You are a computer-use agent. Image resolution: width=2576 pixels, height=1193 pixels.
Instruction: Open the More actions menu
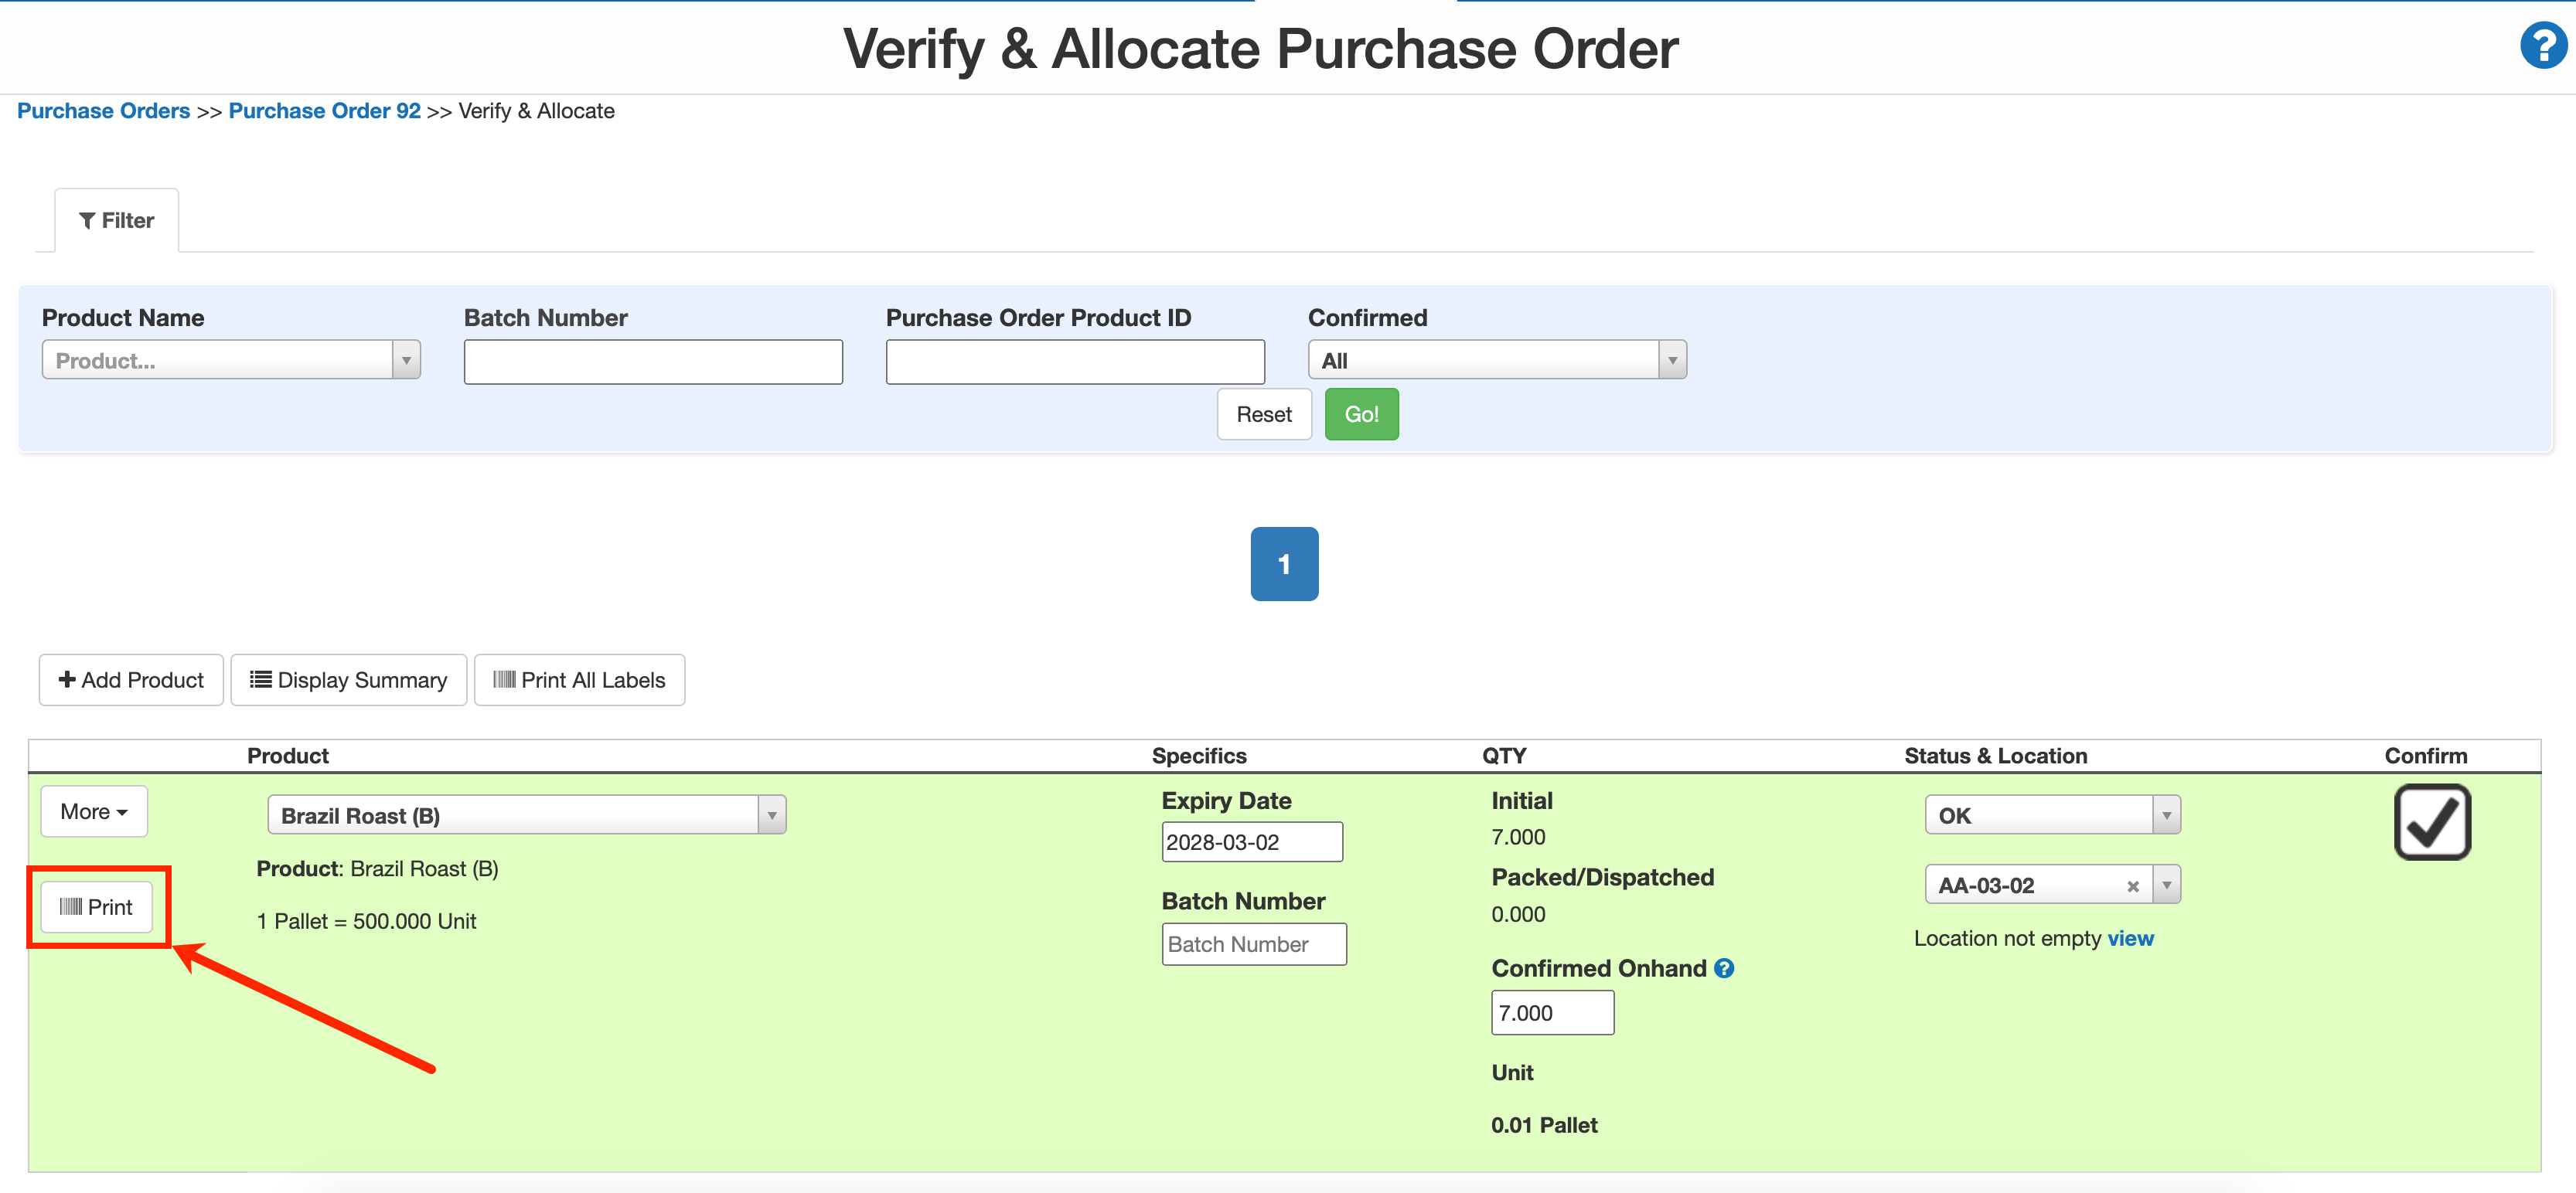point(94,811)
